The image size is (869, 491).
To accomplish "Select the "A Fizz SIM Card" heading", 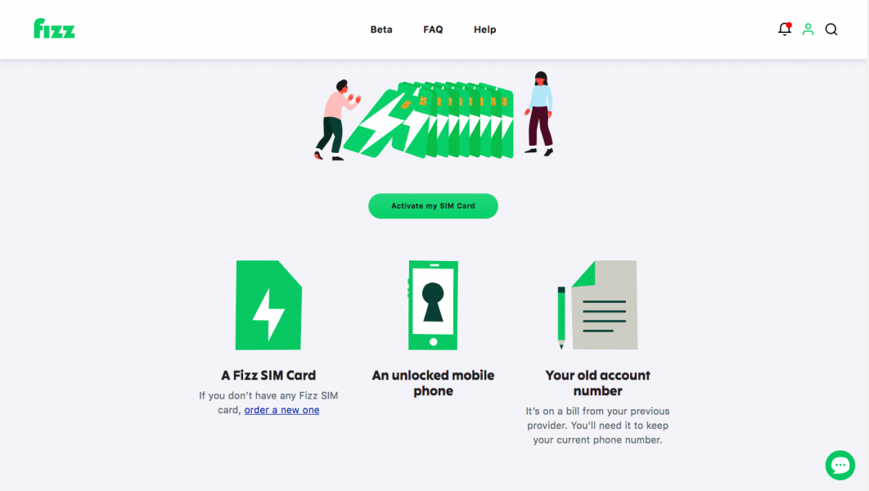I will (268, 375).
